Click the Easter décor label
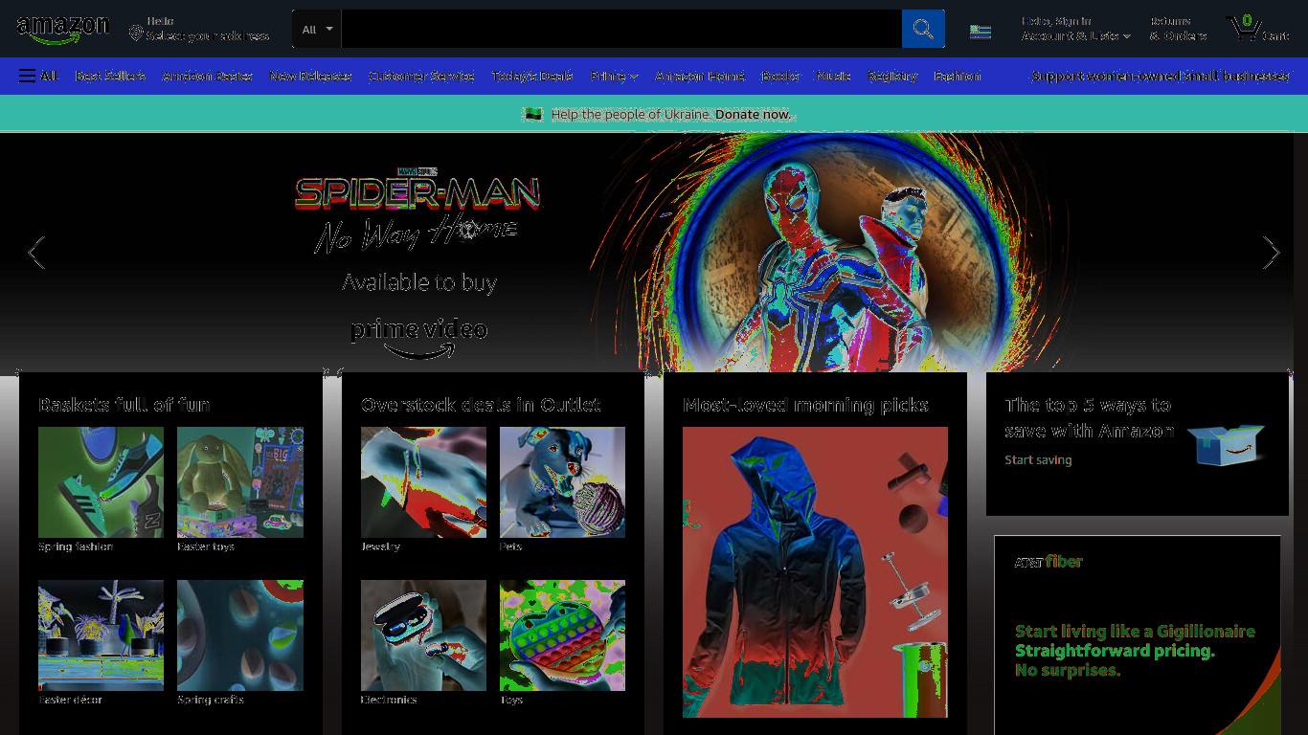 click(x=70, y=700)
